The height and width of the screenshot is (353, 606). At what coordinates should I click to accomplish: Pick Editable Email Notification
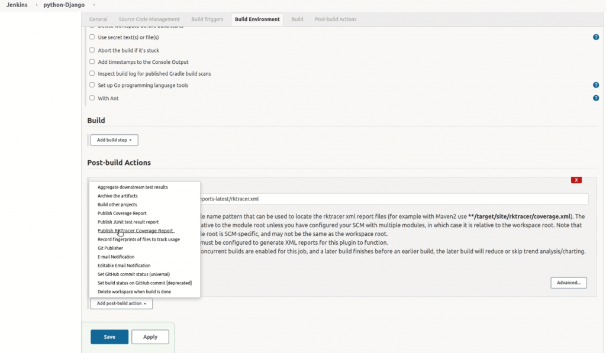coord(124,265)
